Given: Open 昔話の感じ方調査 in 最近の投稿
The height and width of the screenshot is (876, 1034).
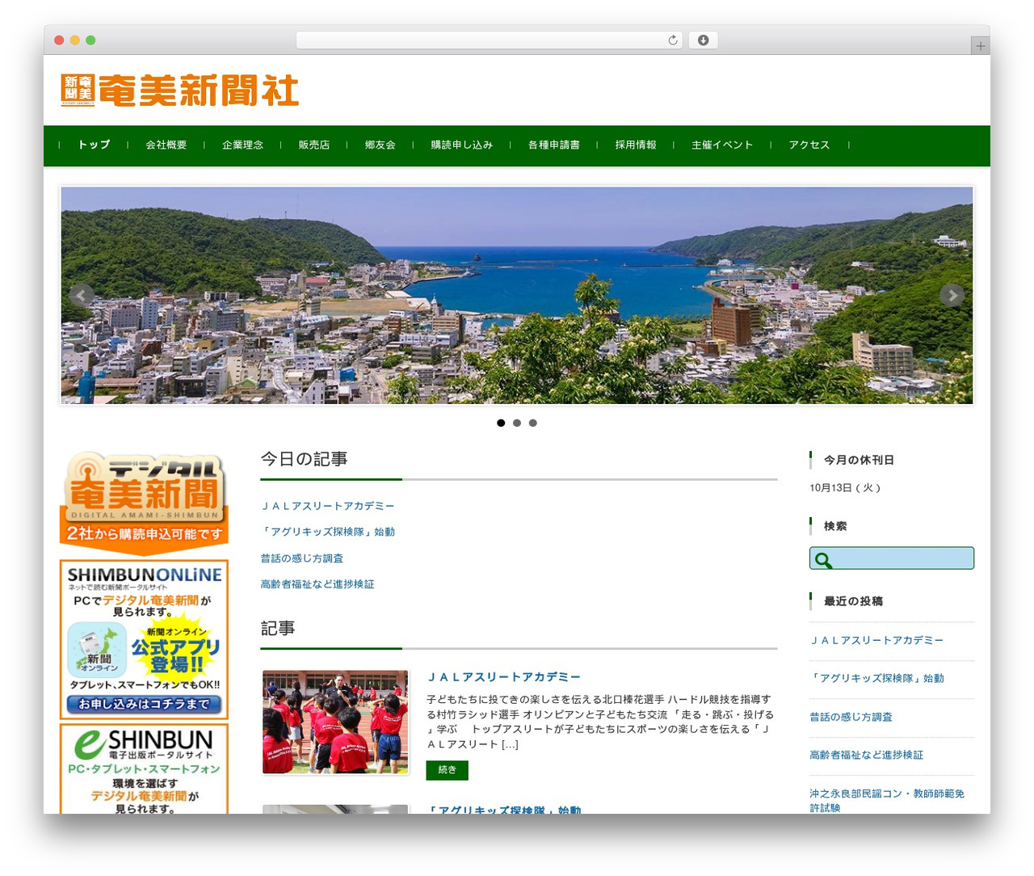Looking at the screenshot, I should tap(851, 717).
